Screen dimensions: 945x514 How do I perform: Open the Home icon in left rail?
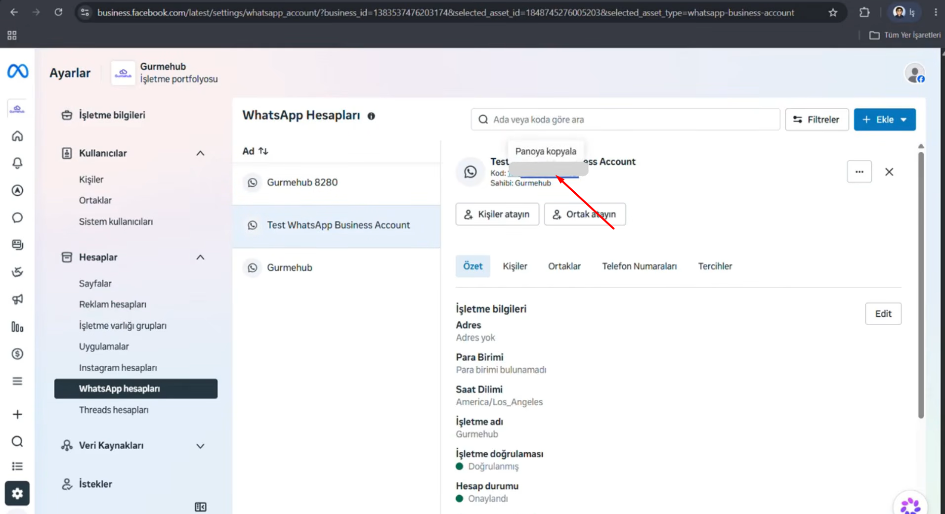click(x=17, y=136)
